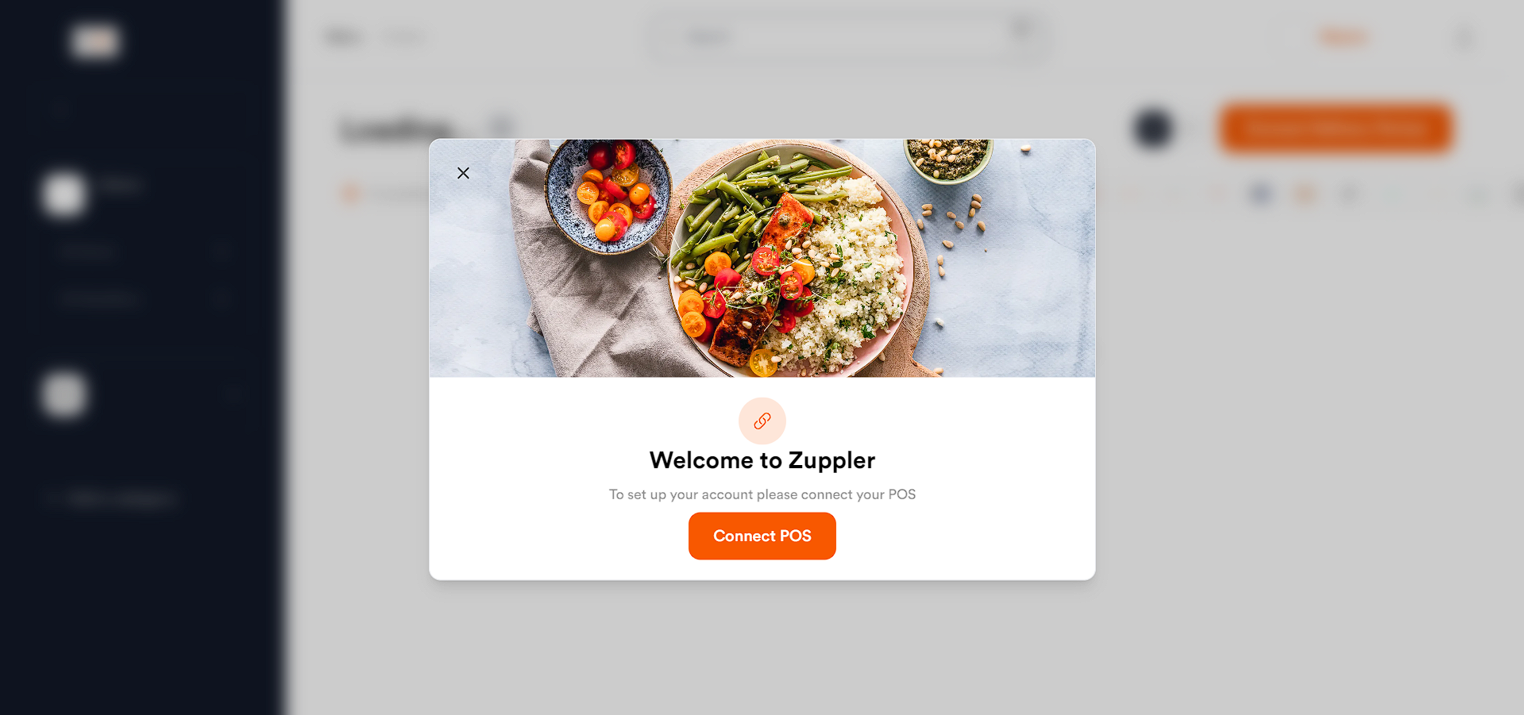
Task: Click the connect your POS instruction text
Action: [762, 494]
